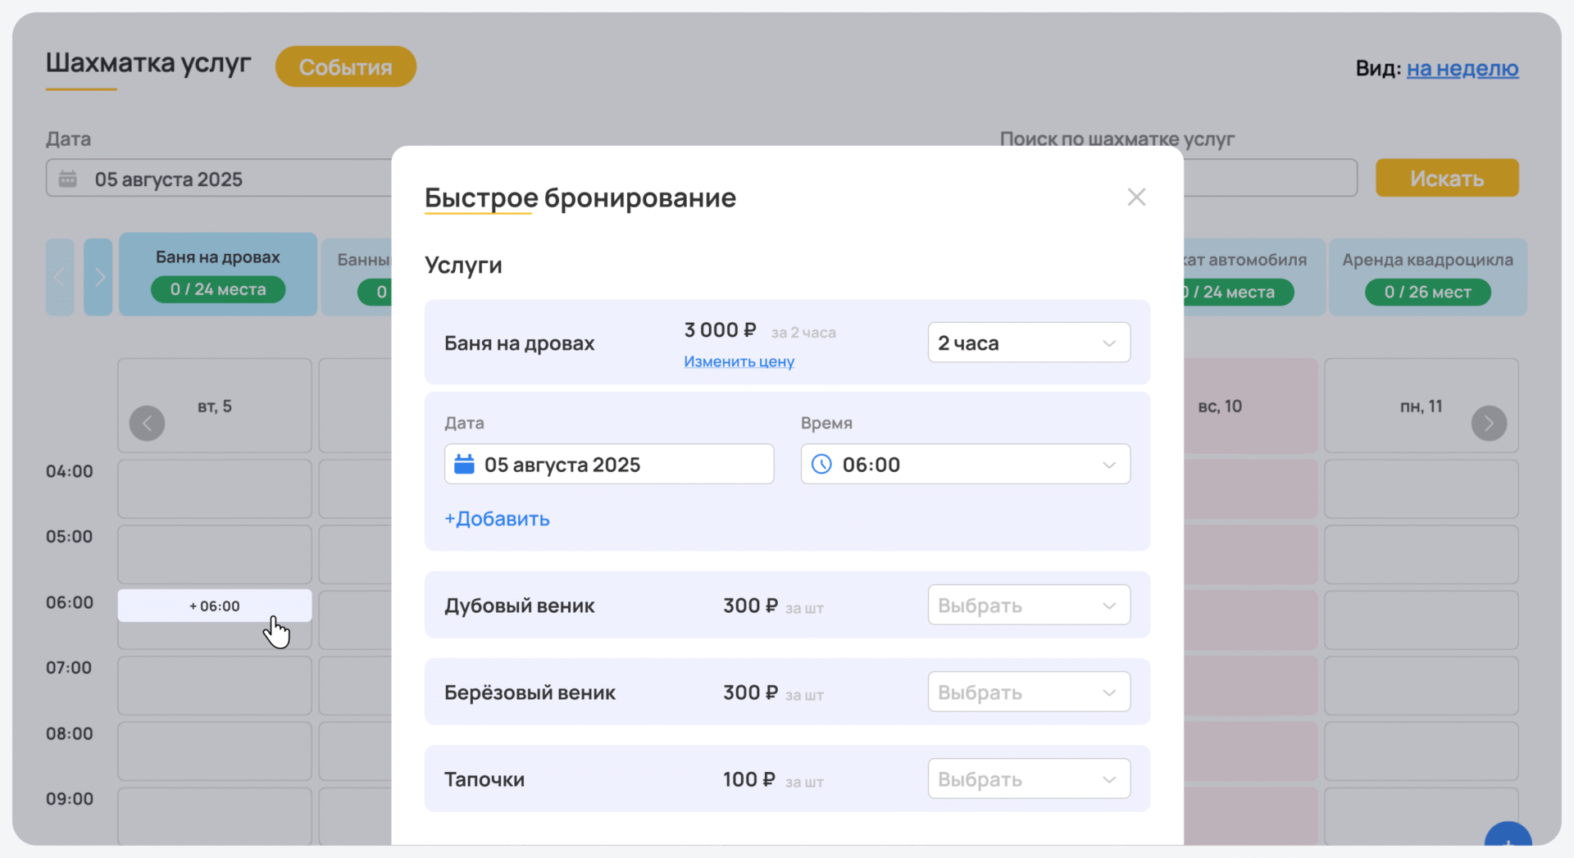Close the Быстрое бронирование dialog
This screenshot has width=1574, height=858.
coord(1135,197)
